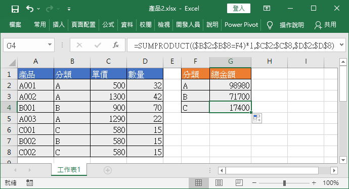Open the Auto Fill Options button
Image resolution: width=349 pixels, height=189 pixels.
point(257,118)
